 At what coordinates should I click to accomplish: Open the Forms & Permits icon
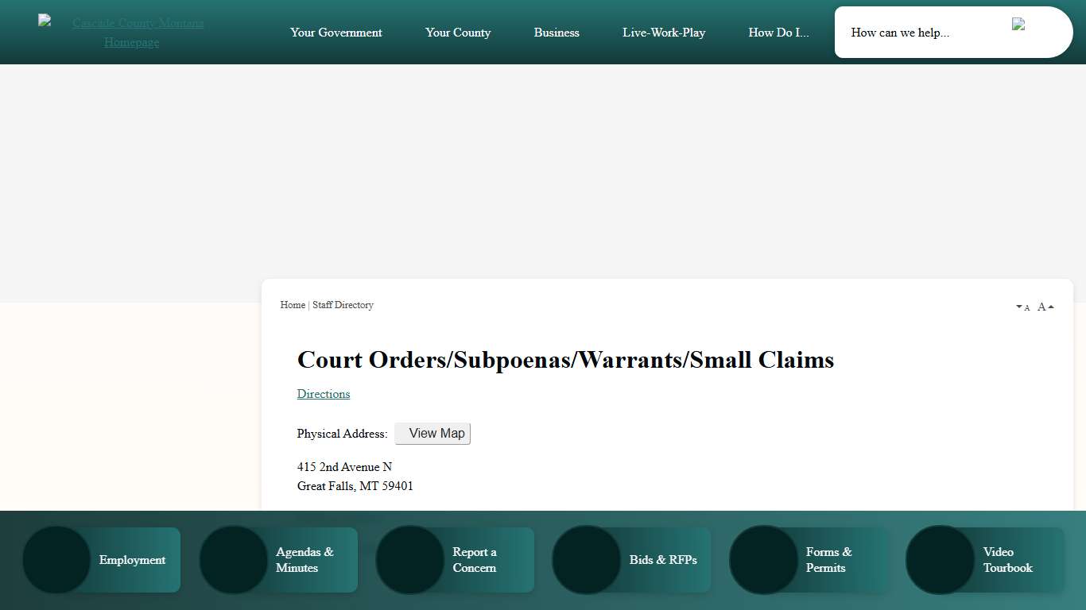coord(763,559)
